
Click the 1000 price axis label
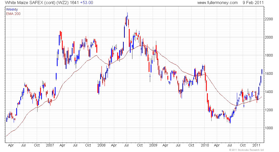click(x=269, y=128)
